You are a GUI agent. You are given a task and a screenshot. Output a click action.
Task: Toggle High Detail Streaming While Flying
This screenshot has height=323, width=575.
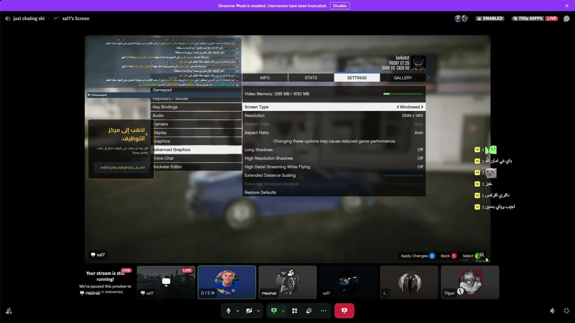pyautogui.click(x=334, y=167)
